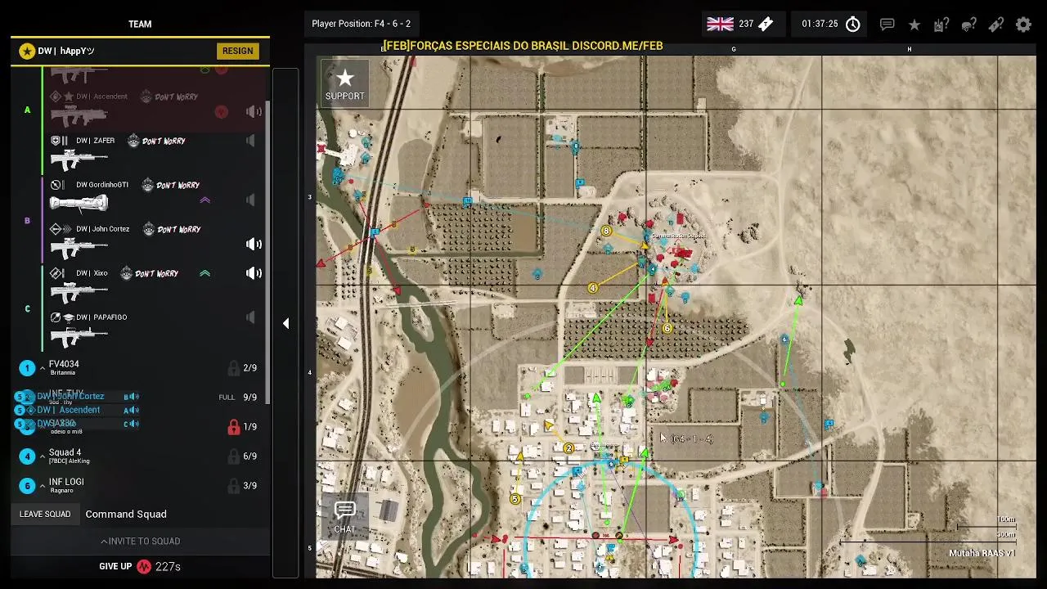Image resolution: width=1047 pixels, height=589 pixels.
Task: Click the British flag team icon
Action: (720, 24)
